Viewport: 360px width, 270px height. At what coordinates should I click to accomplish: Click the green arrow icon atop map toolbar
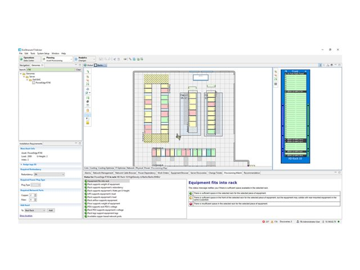point(88,72)
